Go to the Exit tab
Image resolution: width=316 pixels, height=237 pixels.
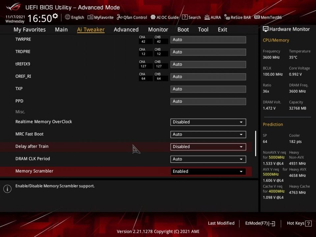coord(223,30)
